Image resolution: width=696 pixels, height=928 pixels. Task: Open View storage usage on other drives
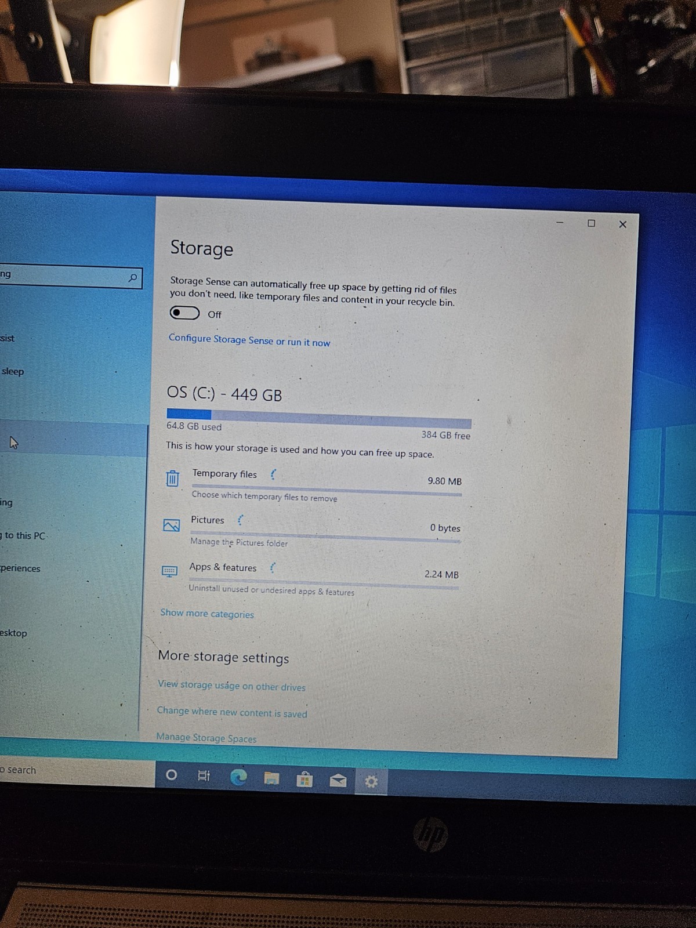[231, 686]
